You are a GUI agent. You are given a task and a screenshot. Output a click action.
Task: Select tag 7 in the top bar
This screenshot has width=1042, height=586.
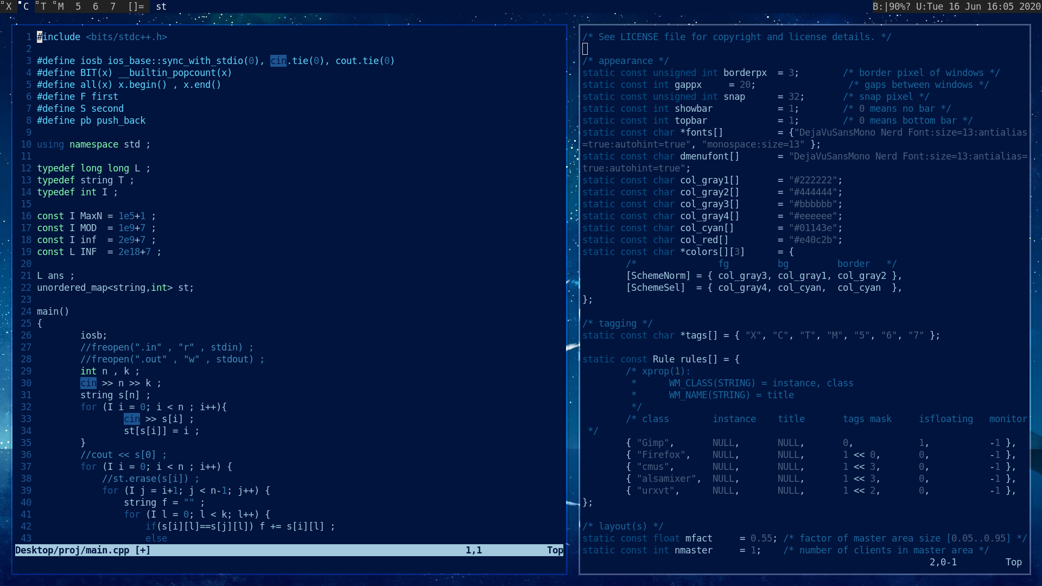pyautogui.click(x=113, y=7)
